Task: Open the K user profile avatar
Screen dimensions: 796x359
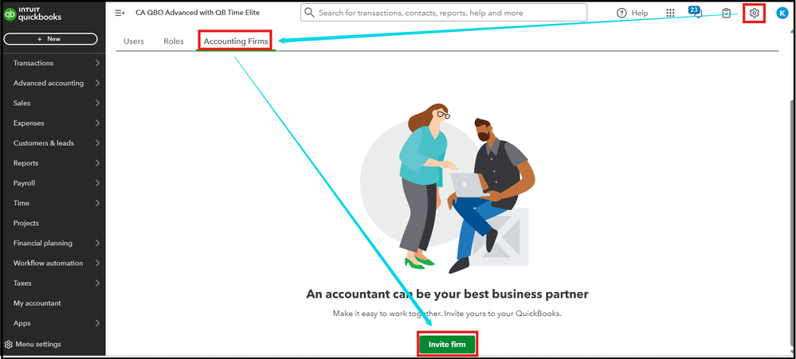Action: (x=782, y=14)
